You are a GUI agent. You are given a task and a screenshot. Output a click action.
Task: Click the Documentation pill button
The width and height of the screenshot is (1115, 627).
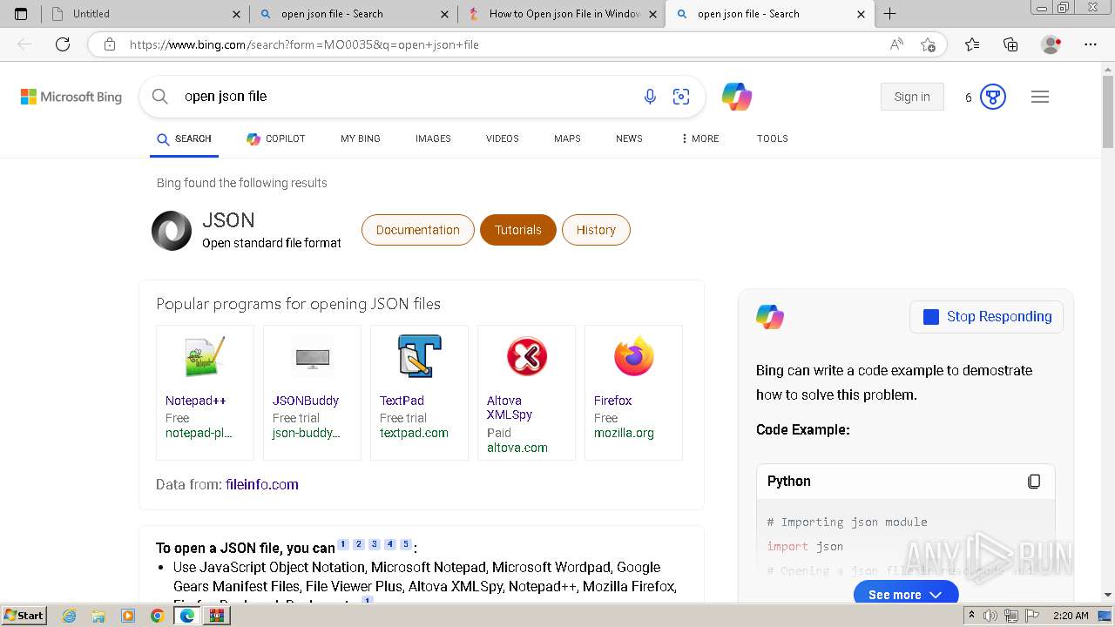[418, 230]
